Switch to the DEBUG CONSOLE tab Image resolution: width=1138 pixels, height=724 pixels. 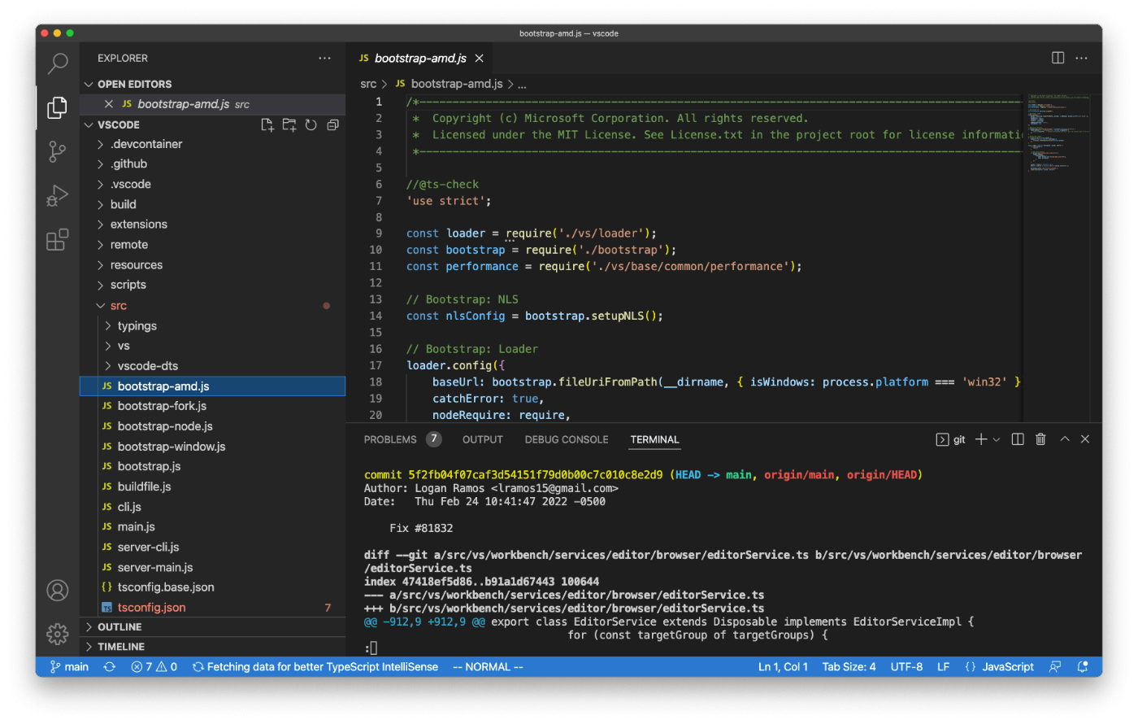[567, 439]
